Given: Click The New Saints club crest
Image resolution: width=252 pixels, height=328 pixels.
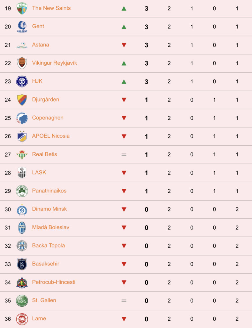Looking at the screenshot, I should pyautogui.click(x=22, y=8).
